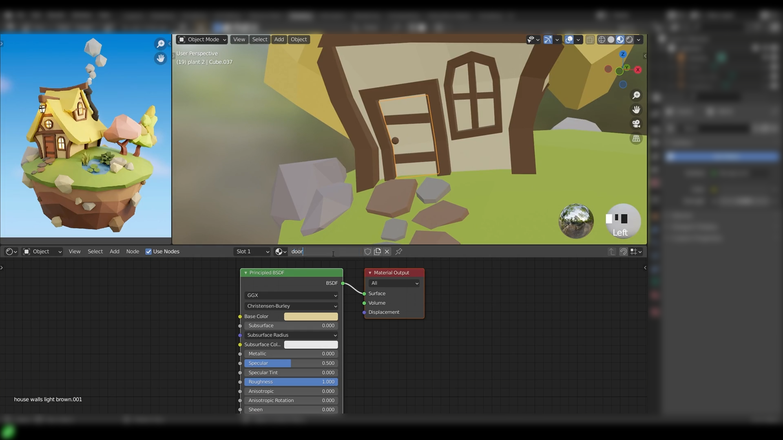
Task: Pin the shader editor with the pushpin icon
Action: (398, 251)
